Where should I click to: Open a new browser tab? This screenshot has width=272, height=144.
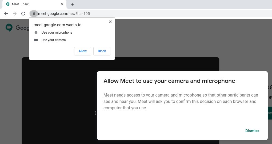72,4
